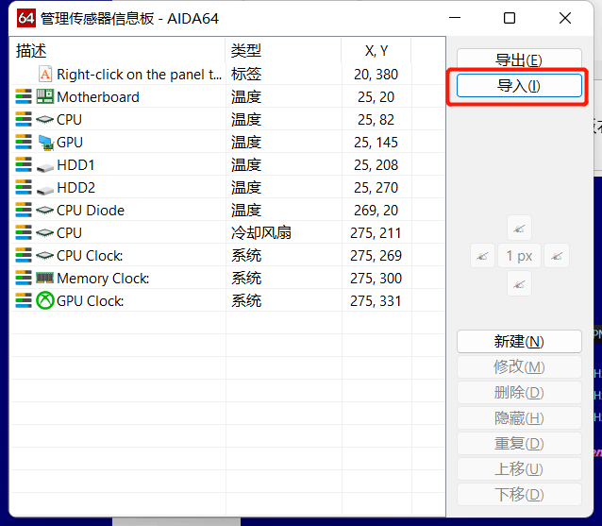Screen dimensions: 602x526
Task: Click the 删除(D) delete button
Action: tap(519, 392)
